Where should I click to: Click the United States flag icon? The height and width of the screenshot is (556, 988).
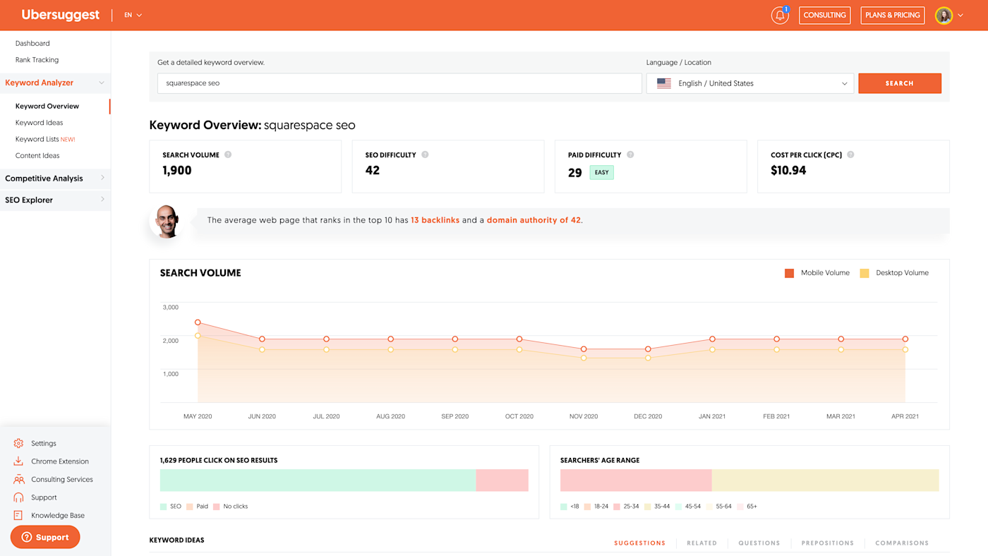(x=664, y=83)
